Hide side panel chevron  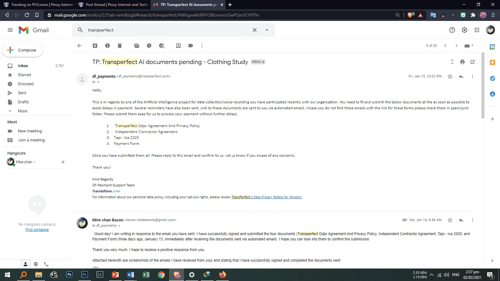pos(492,261)
